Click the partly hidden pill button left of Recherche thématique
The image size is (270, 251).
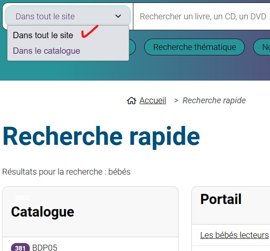point(132,47)
